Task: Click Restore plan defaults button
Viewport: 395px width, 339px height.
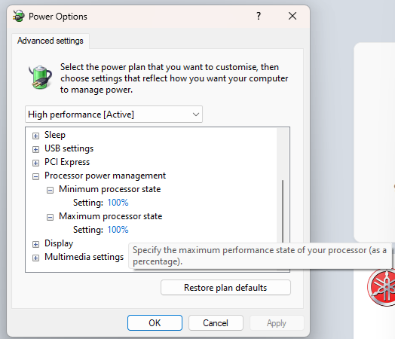Action: [x=225, y=288]
